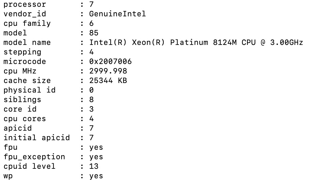Click the "fpu_exception" label
This screenshot has height=180, width=312.
34,157
